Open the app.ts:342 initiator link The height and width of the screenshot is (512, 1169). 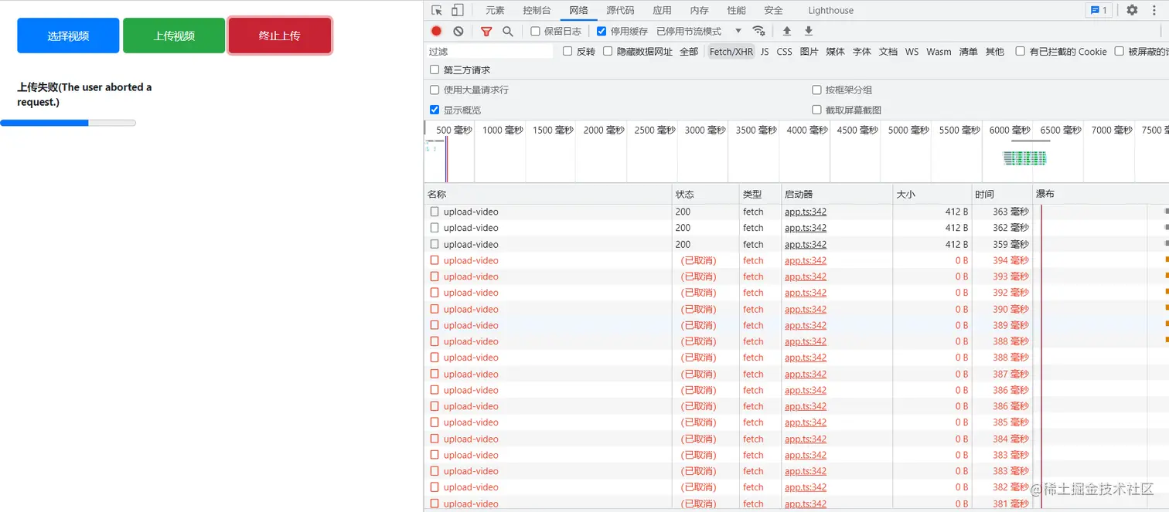[805, 211]
